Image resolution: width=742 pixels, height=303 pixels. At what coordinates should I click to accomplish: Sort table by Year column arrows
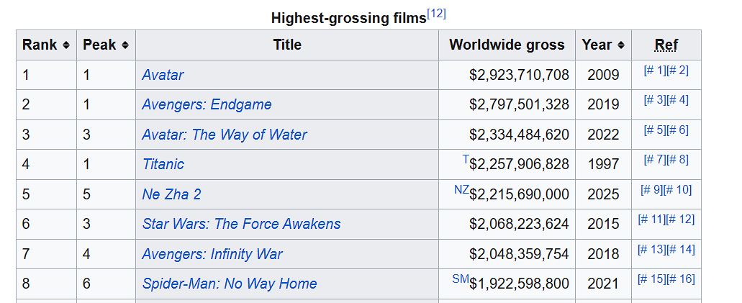point(621,45)
